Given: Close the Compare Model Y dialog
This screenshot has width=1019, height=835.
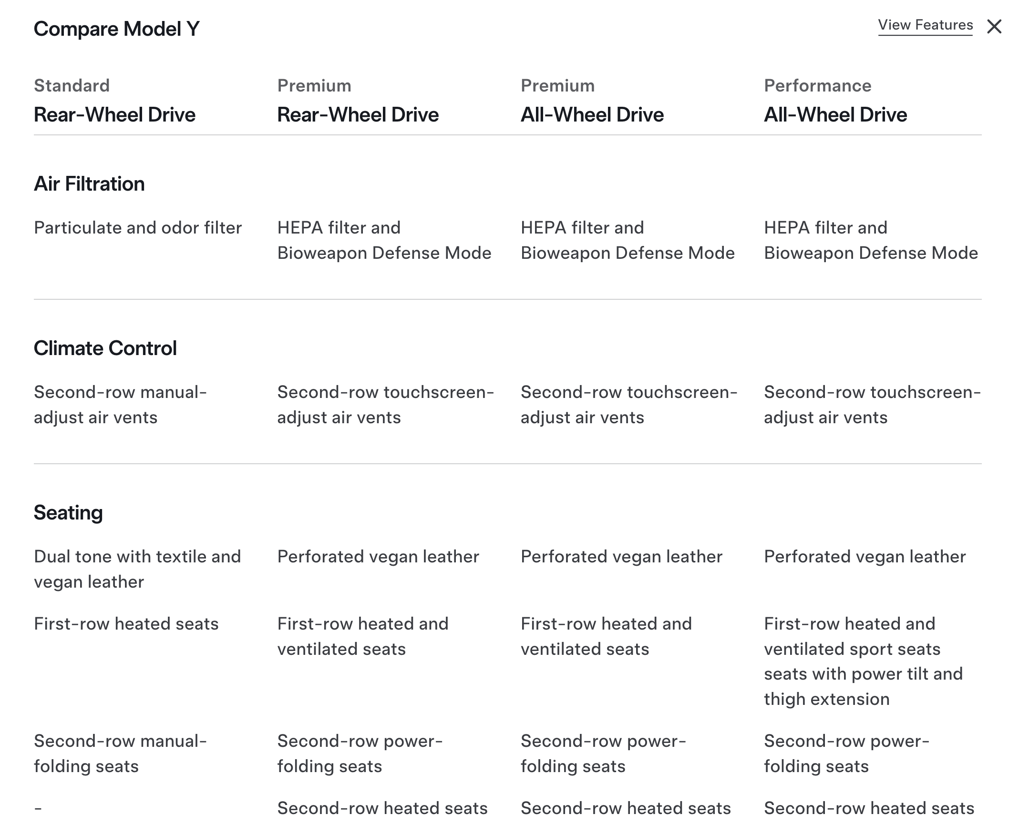Looking at the screenshot, I should tap(994, 27).
